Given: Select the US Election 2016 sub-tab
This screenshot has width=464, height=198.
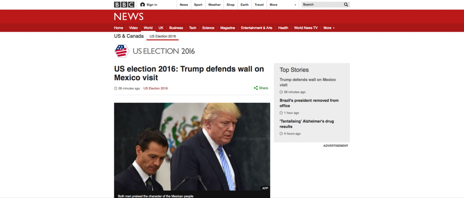Looking at the screenshot, I should pos(163,36).
